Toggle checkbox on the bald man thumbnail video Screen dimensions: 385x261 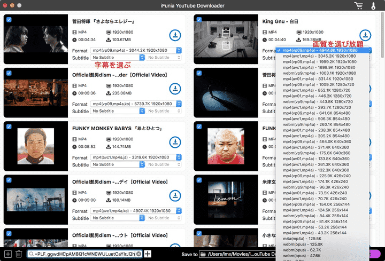[x=199, y=126]
